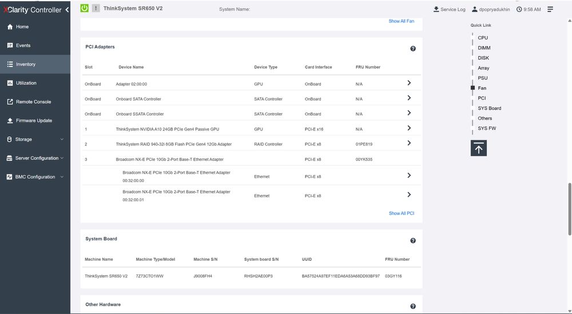Jump to SYS Board via Quick Link
The image size is (572, 314).
489,108
